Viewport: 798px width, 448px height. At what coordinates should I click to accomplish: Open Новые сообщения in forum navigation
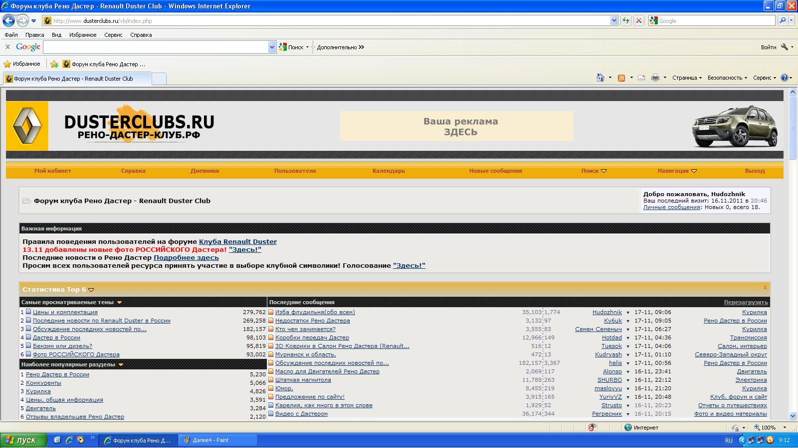tap(495, 171)
